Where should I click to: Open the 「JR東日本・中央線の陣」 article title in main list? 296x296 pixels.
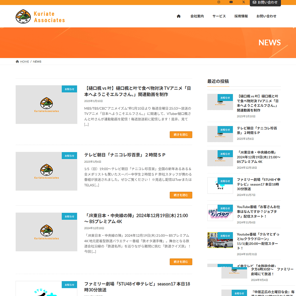tap(136, 219)
